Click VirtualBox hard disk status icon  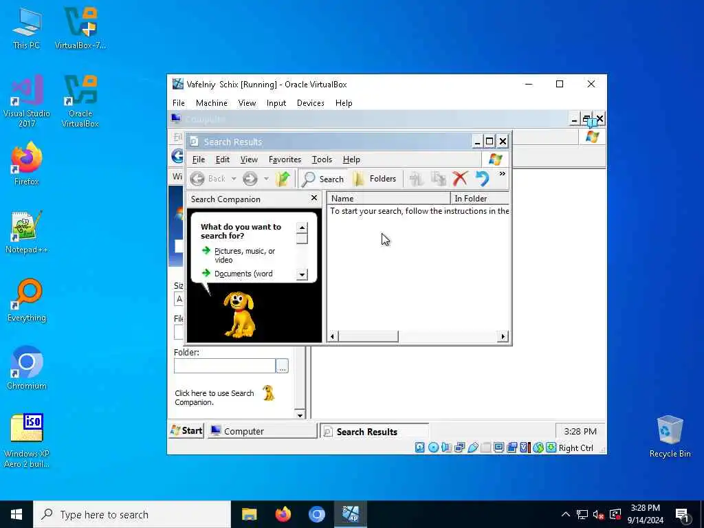[x=420, y=448]
